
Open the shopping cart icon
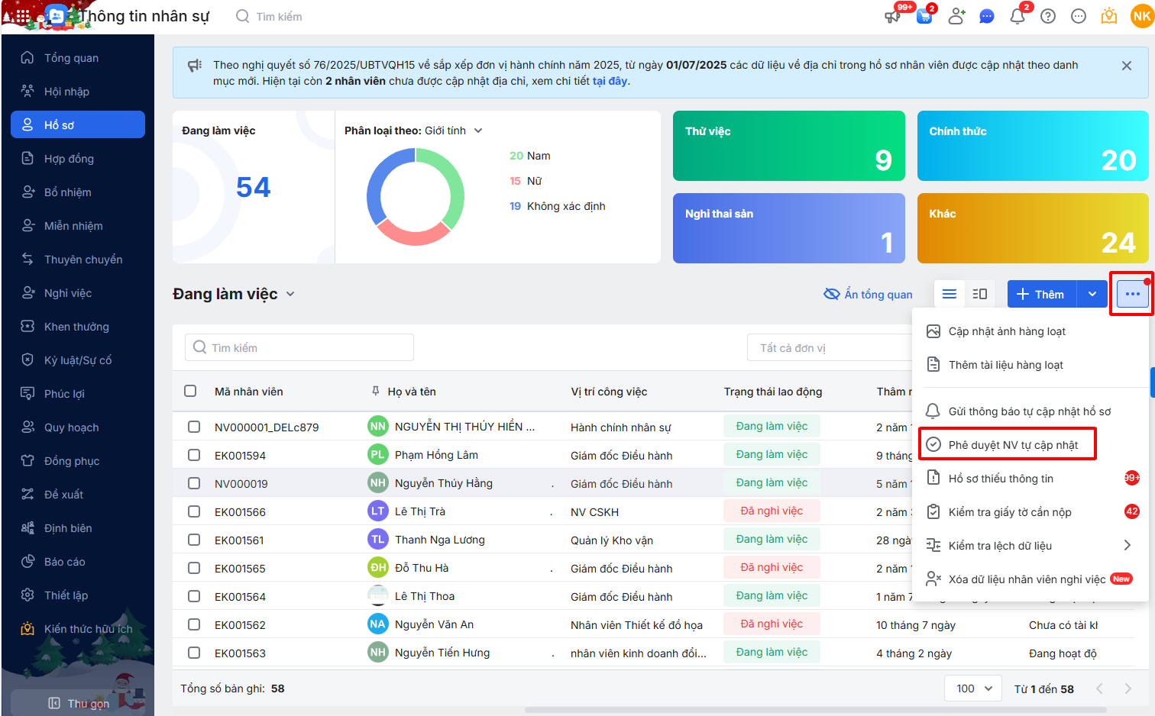[924, 16]
